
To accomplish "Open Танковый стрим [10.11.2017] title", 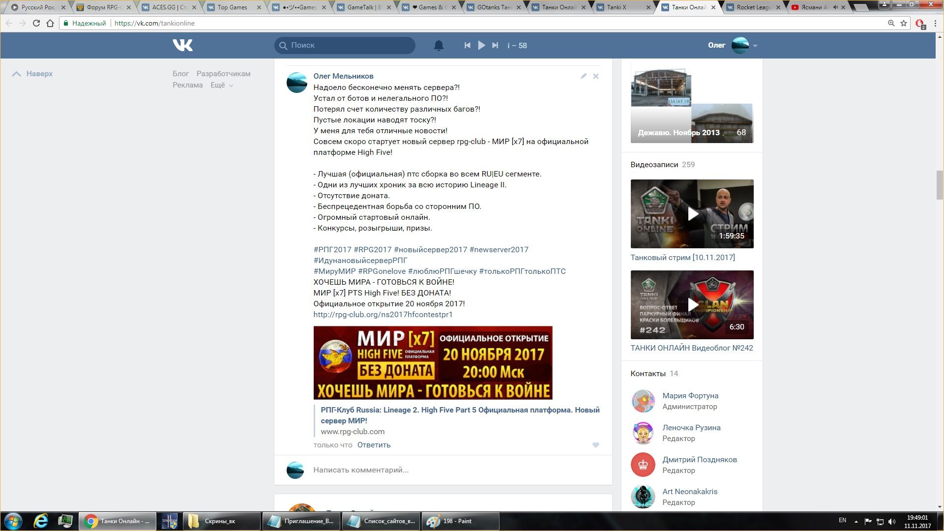I will 683,258.
